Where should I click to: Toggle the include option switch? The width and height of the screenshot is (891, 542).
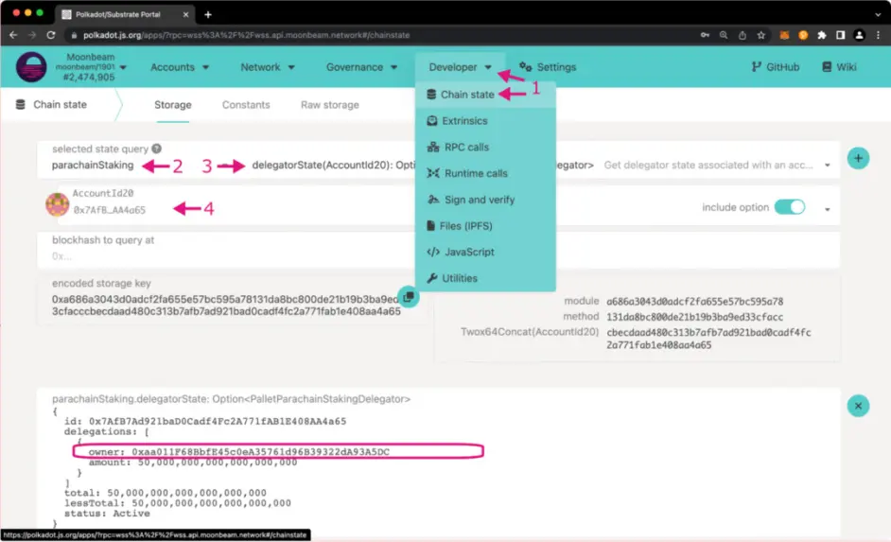tap(790, 207)
